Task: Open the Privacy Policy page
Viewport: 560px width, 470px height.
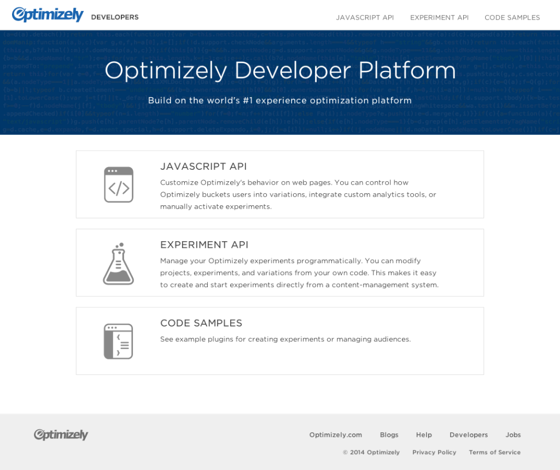Action: (434, 452)
